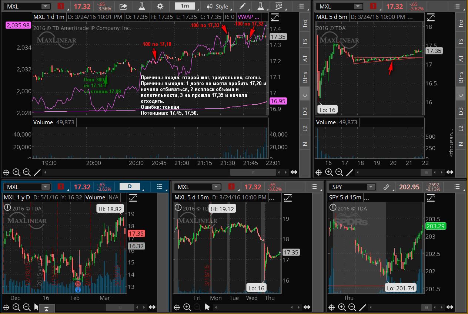Toggle Trd side panel on MXL 1m chart
Viewport: 468px width, 314px height.
(305, 24)
